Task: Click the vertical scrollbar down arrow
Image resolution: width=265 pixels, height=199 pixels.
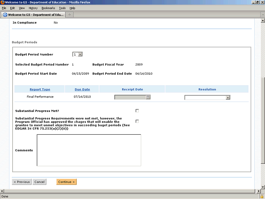Action: [x=263, y=187]
